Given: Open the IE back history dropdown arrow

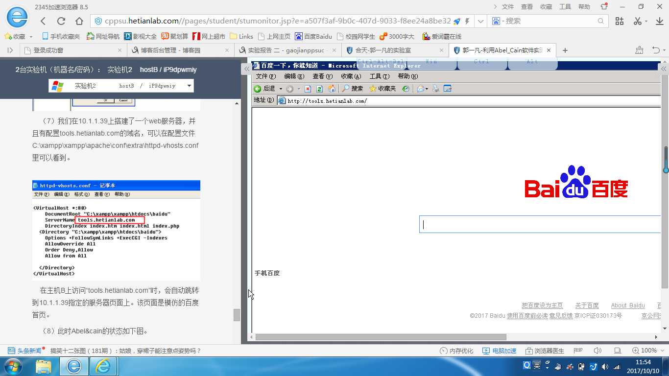Looking at the screenshot, I should [x=281, y=89].
